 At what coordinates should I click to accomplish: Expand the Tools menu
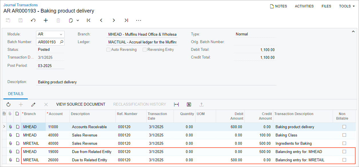347,6
